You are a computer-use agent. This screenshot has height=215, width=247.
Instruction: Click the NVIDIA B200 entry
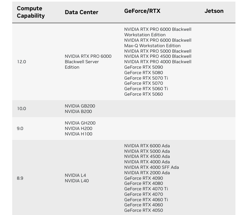click(x=78, y=111)
